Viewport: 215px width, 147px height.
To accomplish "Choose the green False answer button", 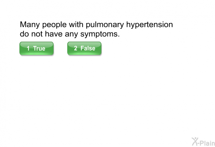I will (84, 48).
